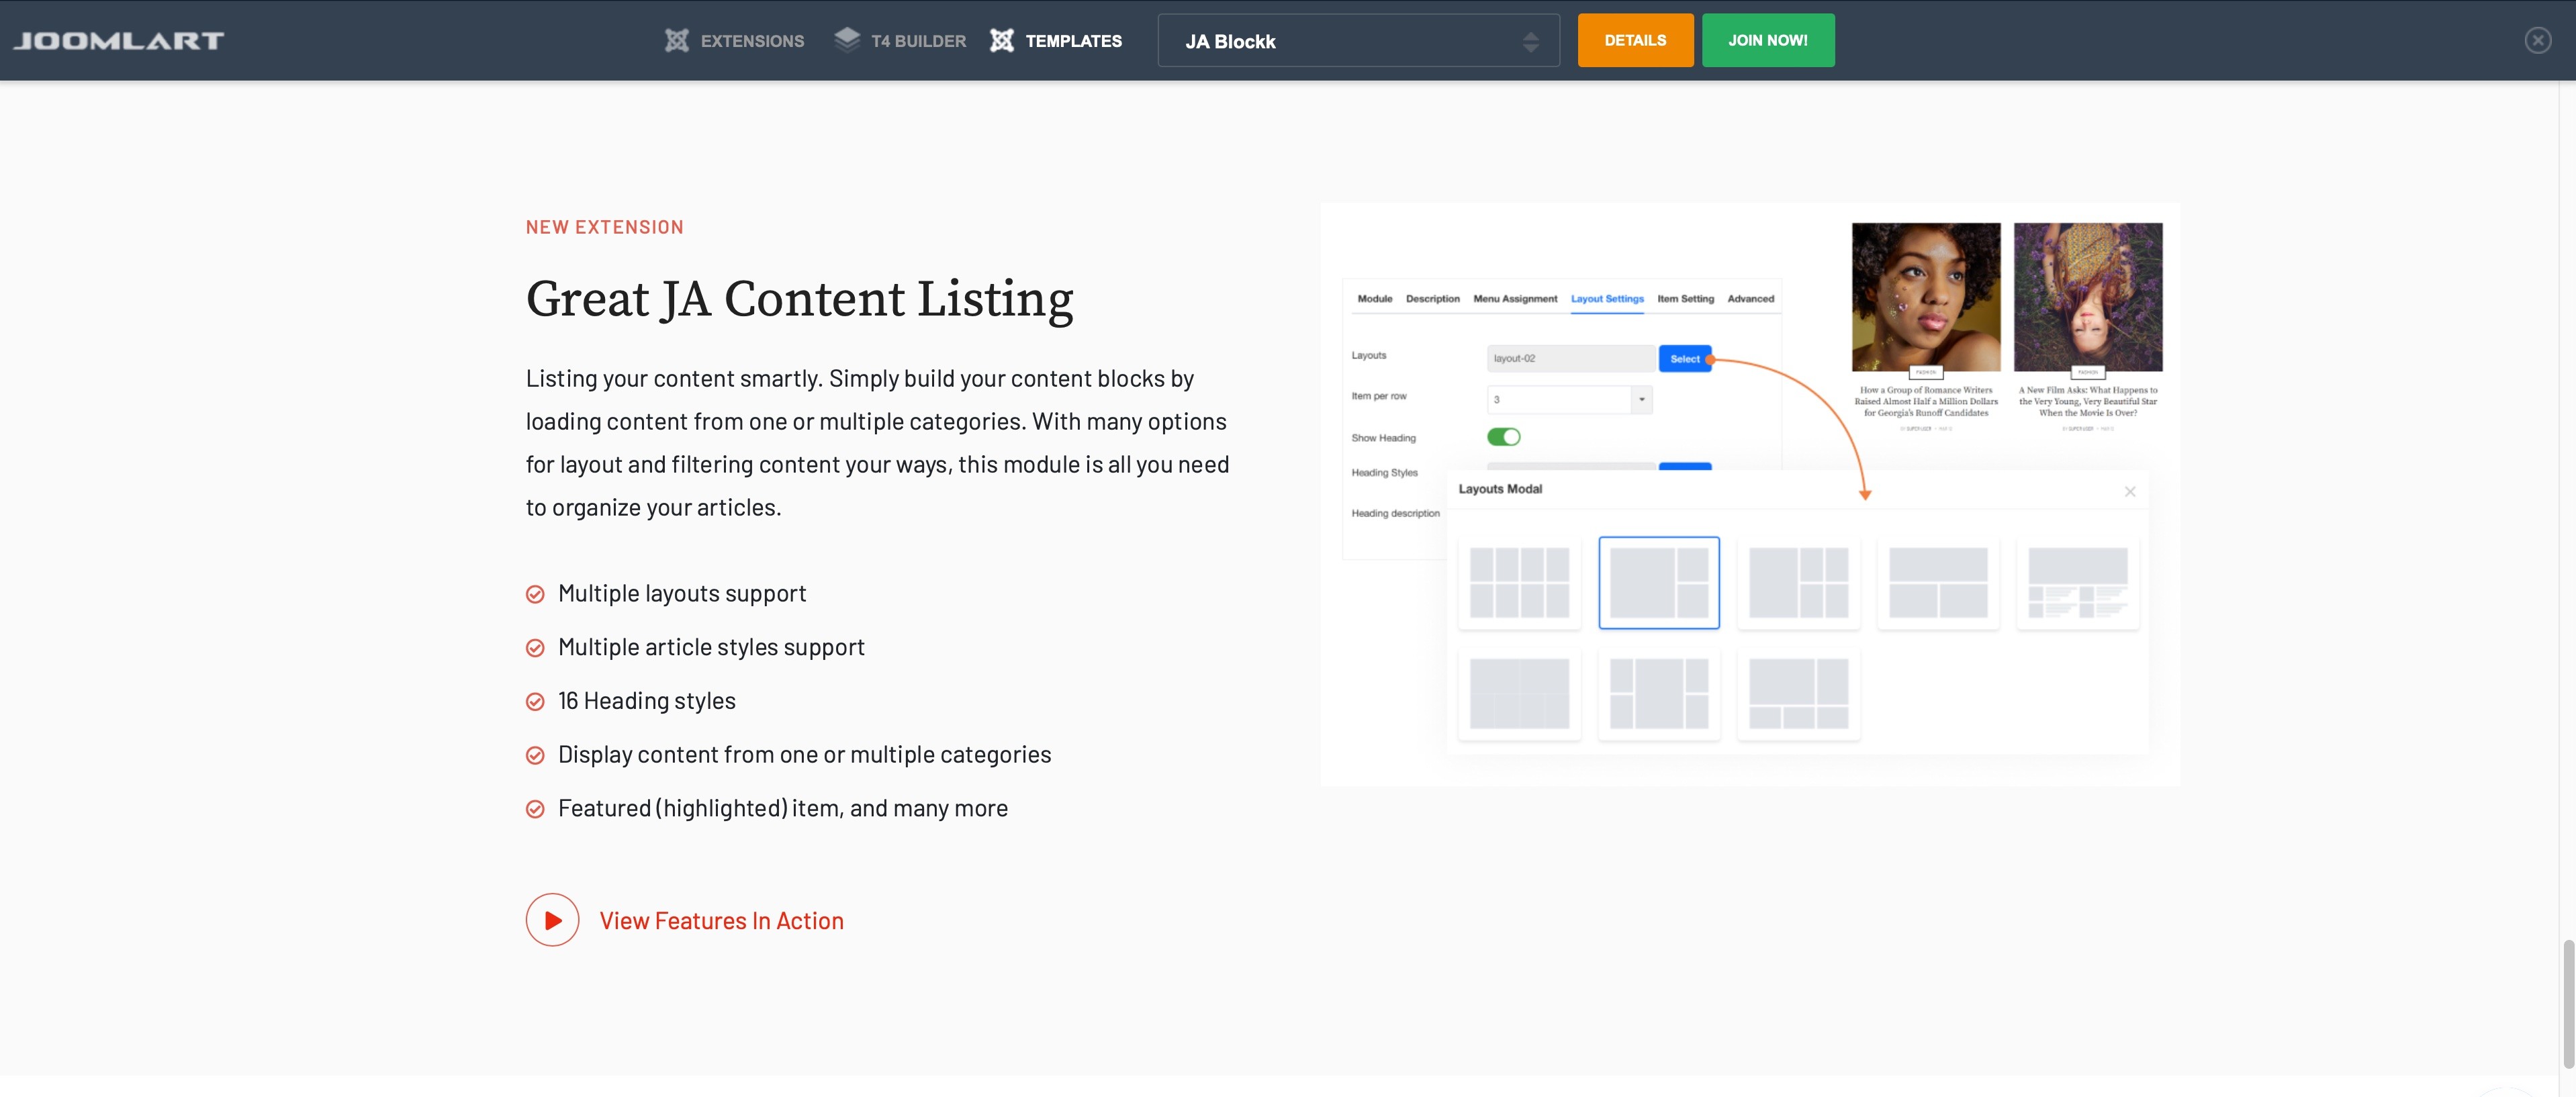
Task: Play the View Features video icon
Action: pos(552,920)
